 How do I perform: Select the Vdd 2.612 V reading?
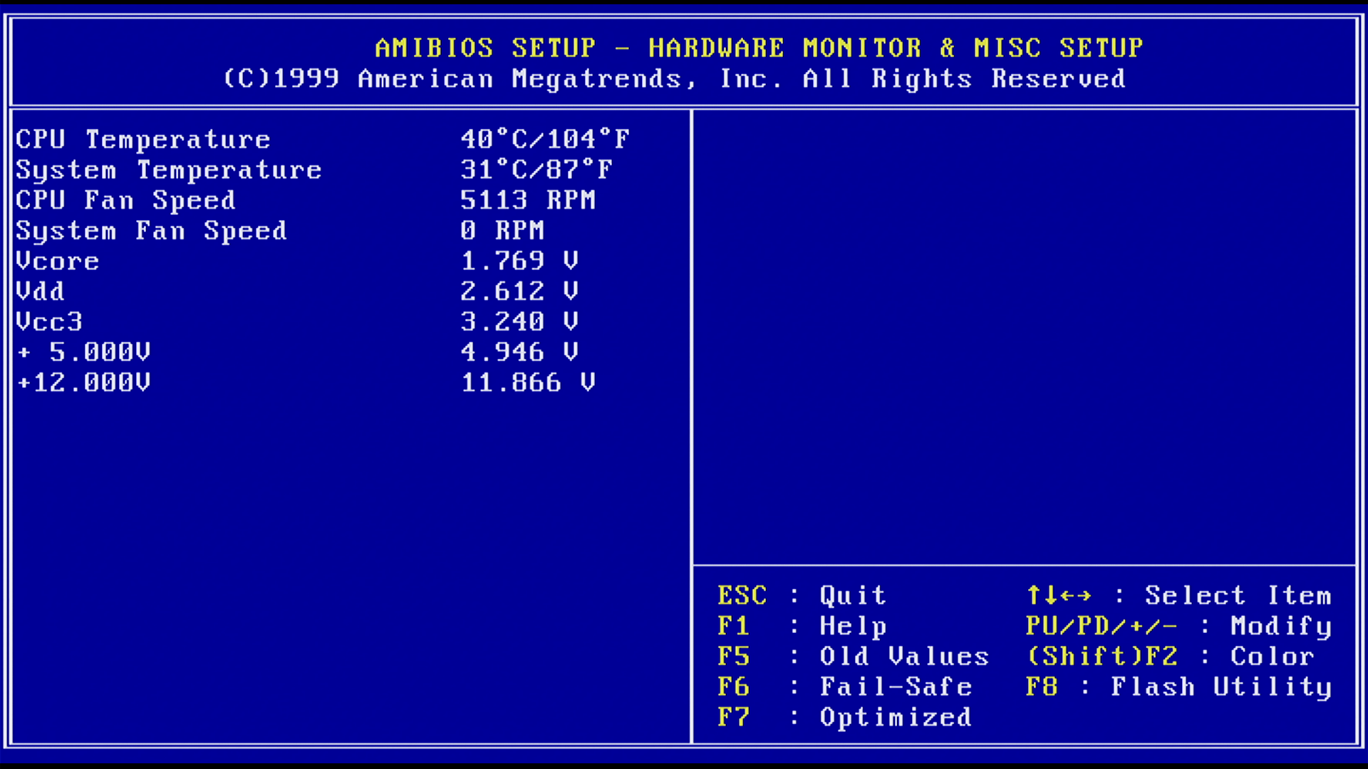point(519,291)
